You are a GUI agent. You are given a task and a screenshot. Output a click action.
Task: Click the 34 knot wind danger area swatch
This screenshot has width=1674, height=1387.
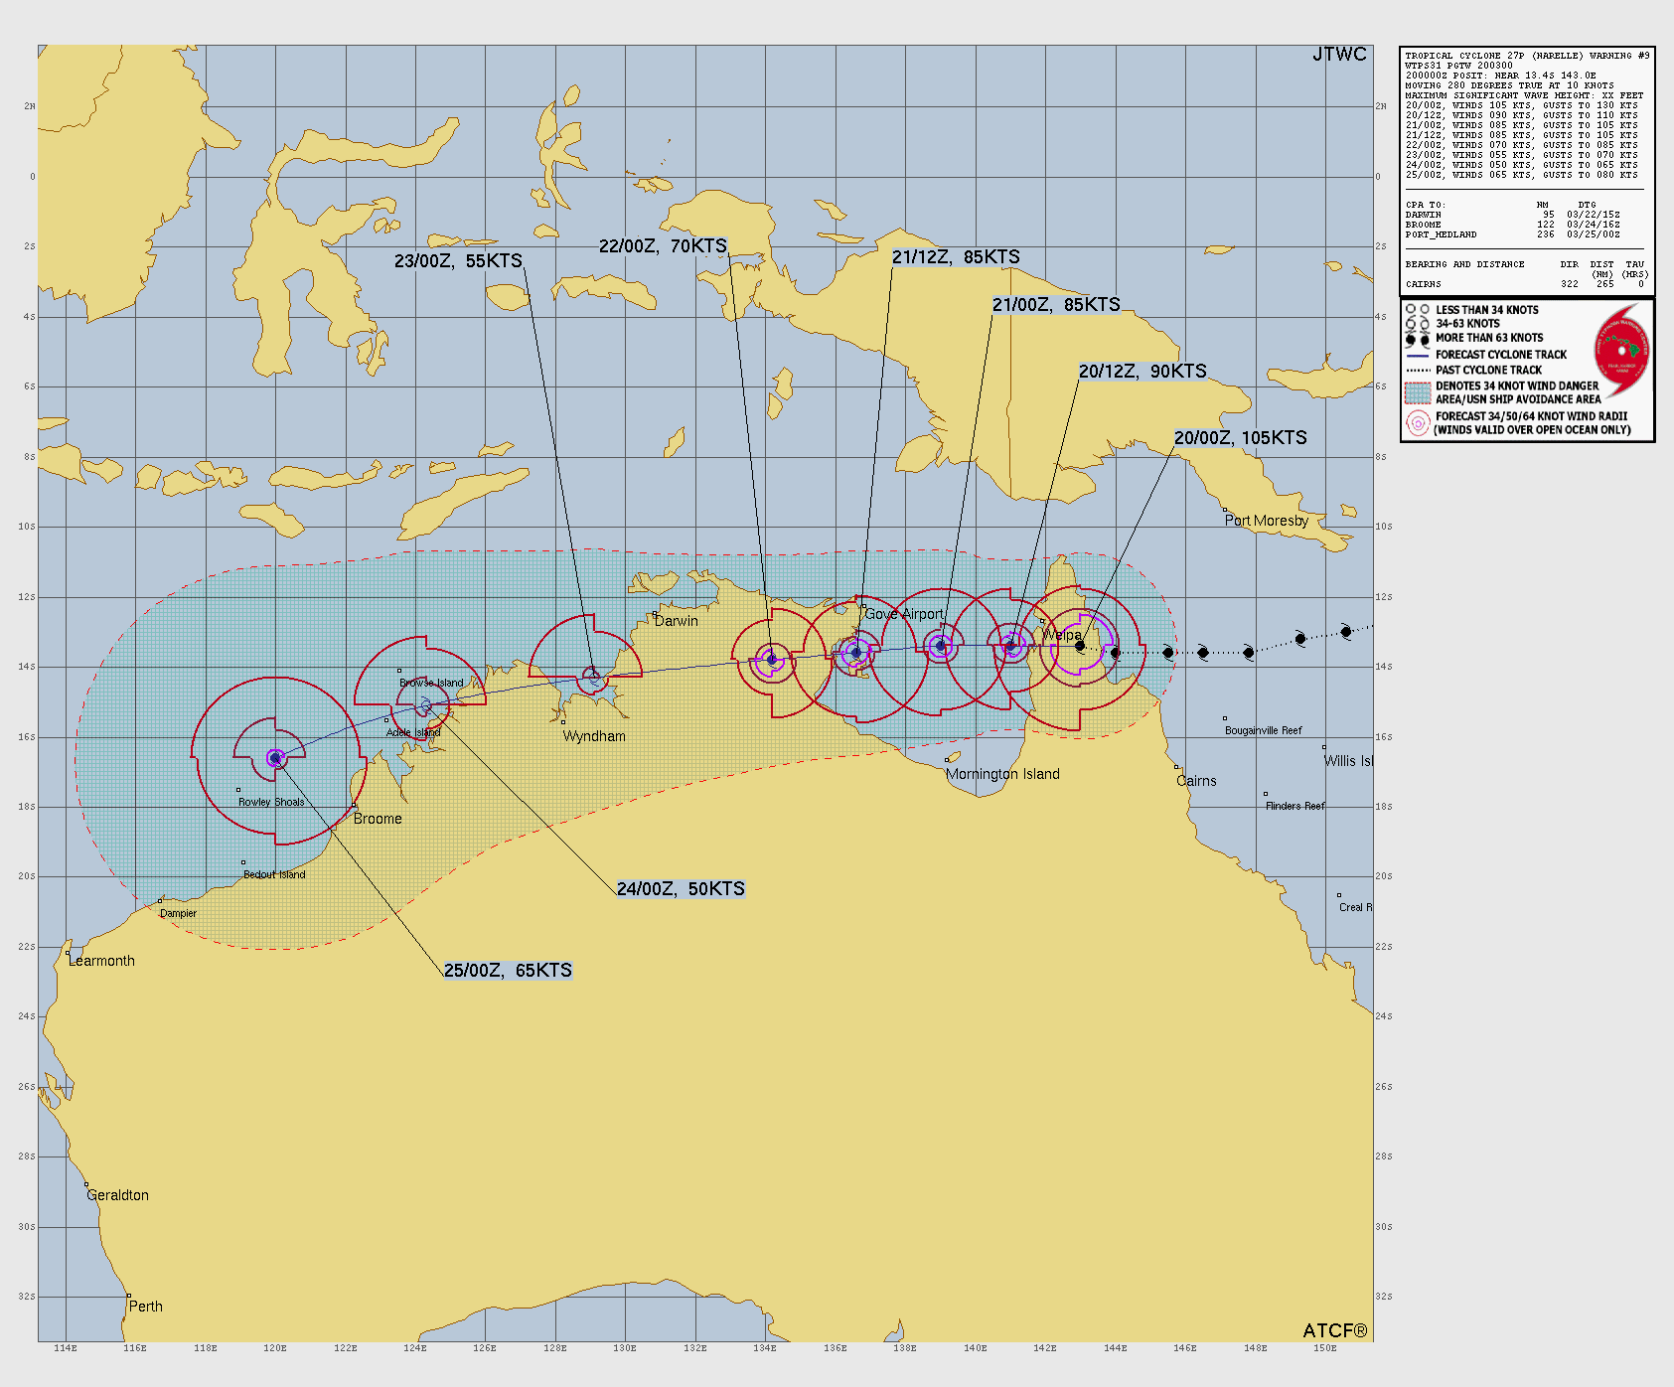pyautogui.click(x=1418, y=392)
